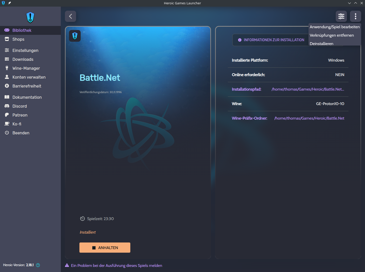365x272 pixels.
Task: Open Dokumentation in the sidebar
Action: pyautogui.click(x=30, y=97)
